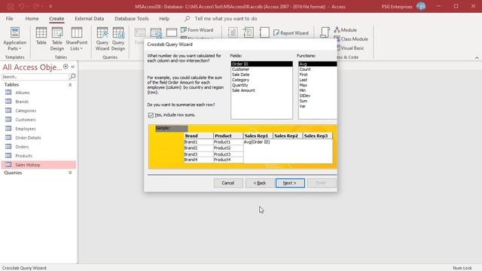482x271 pixels.
Task: Switch to the External Data tab
Action: 90,18
